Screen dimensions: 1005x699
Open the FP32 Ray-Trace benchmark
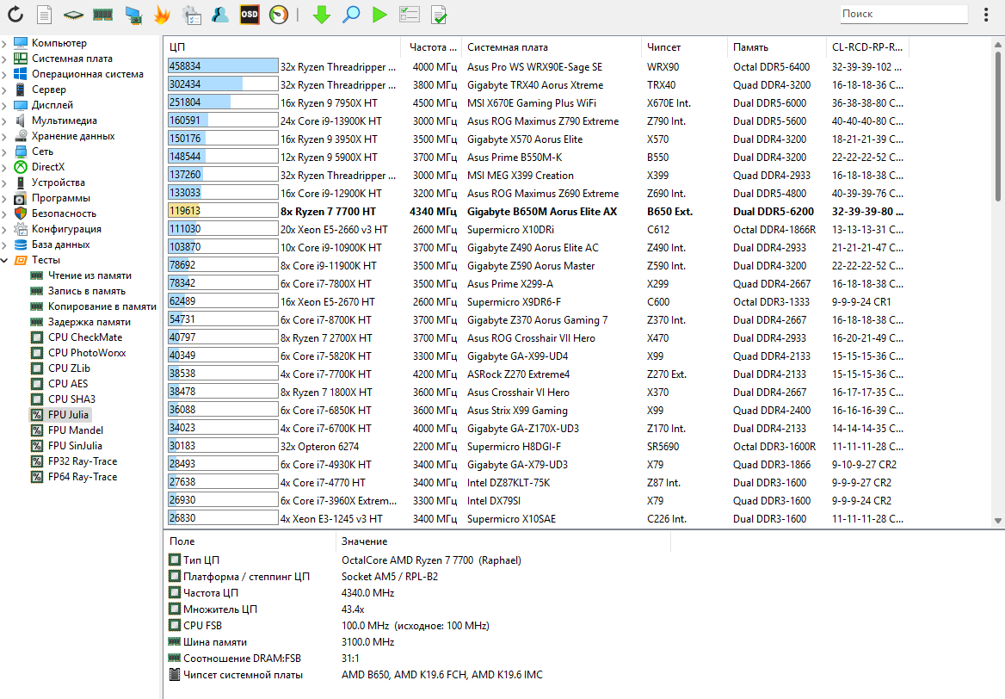83,461
